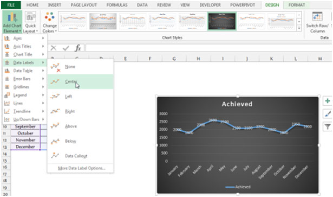Switch to the FORMAT tab

click(297, 5)
